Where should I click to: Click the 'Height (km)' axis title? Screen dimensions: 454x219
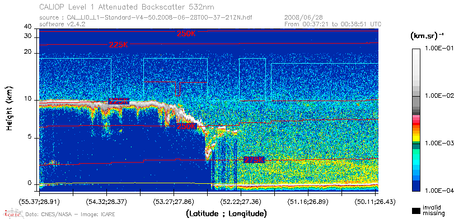point(10,108)
